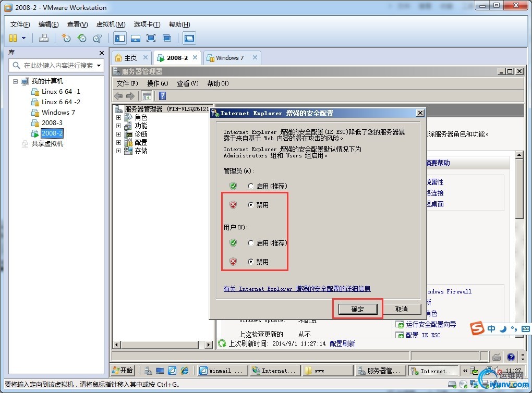Click the show/hide console tree icon

click(x=147, y=96)
